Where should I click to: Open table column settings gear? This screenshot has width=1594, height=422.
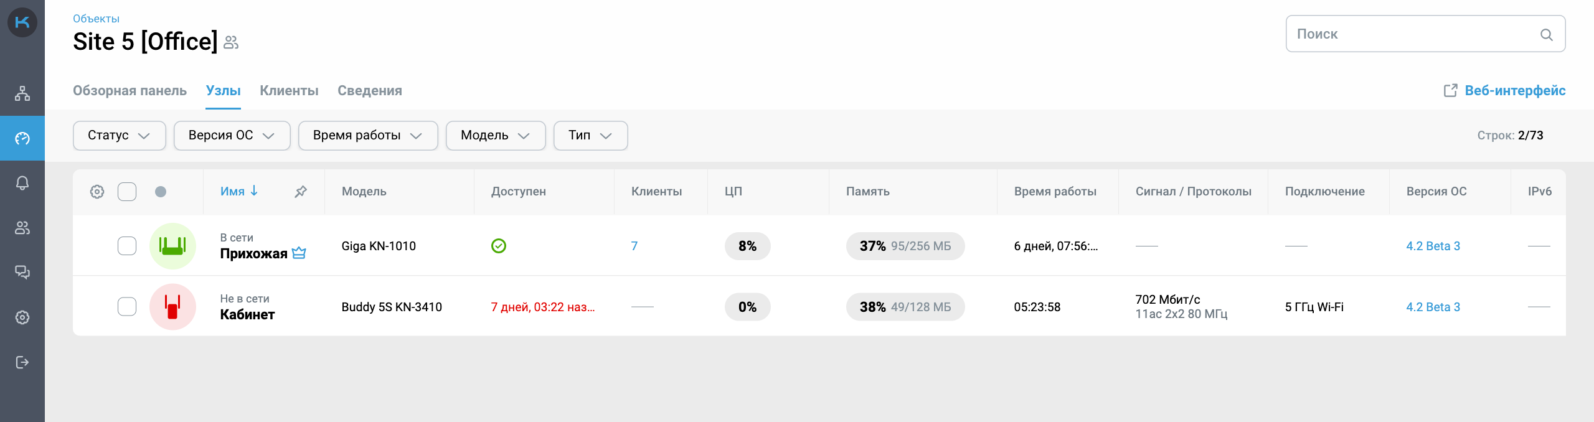(x=97, y=192)
